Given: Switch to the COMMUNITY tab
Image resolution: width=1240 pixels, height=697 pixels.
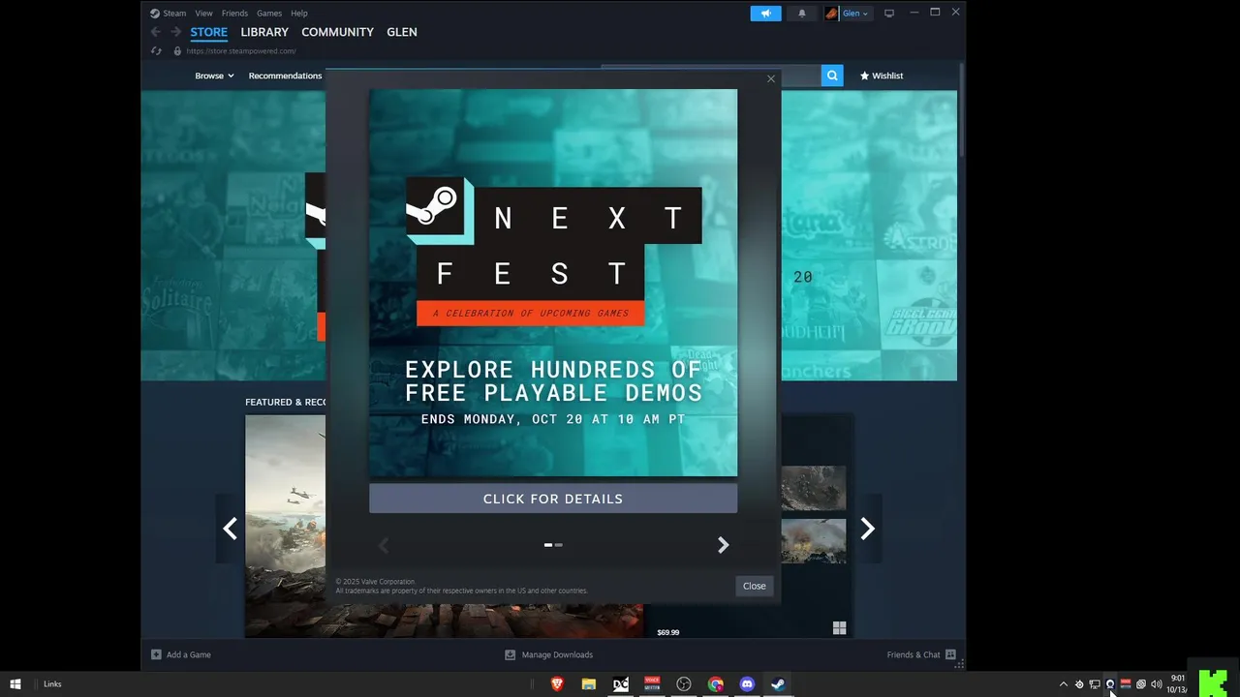Looking at the screenshot, I should pyautogui.click(x=337, y=32).
